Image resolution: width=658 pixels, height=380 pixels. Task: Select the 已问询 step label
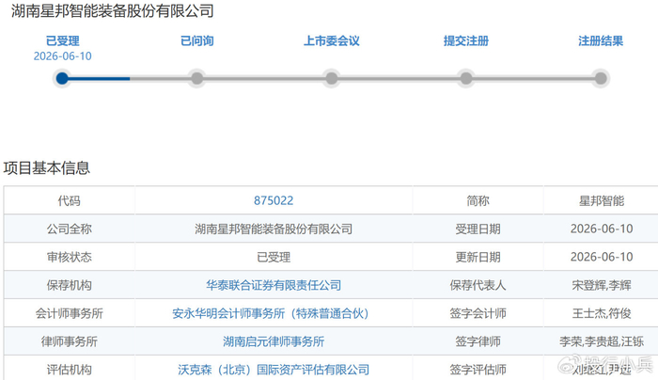pos(196,40)
